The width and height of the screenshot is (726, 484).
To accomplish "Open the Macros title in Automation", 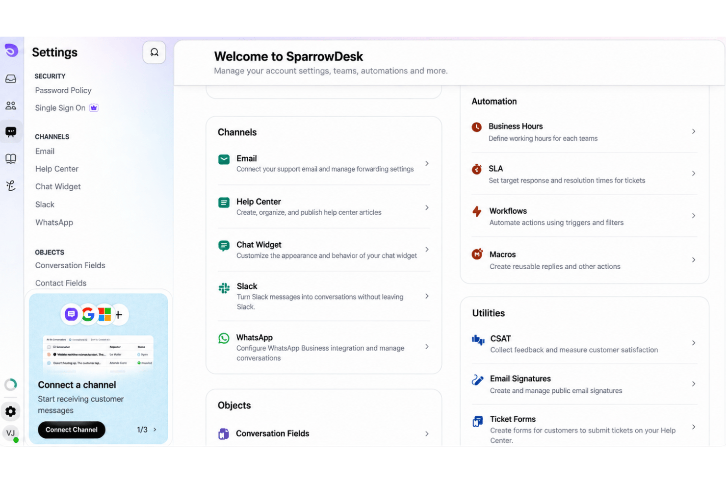I will pos(503,255).
